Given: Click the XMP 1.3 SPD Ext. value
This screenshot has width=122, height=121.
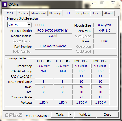Looking at the screenshot, I should (104, 30).
